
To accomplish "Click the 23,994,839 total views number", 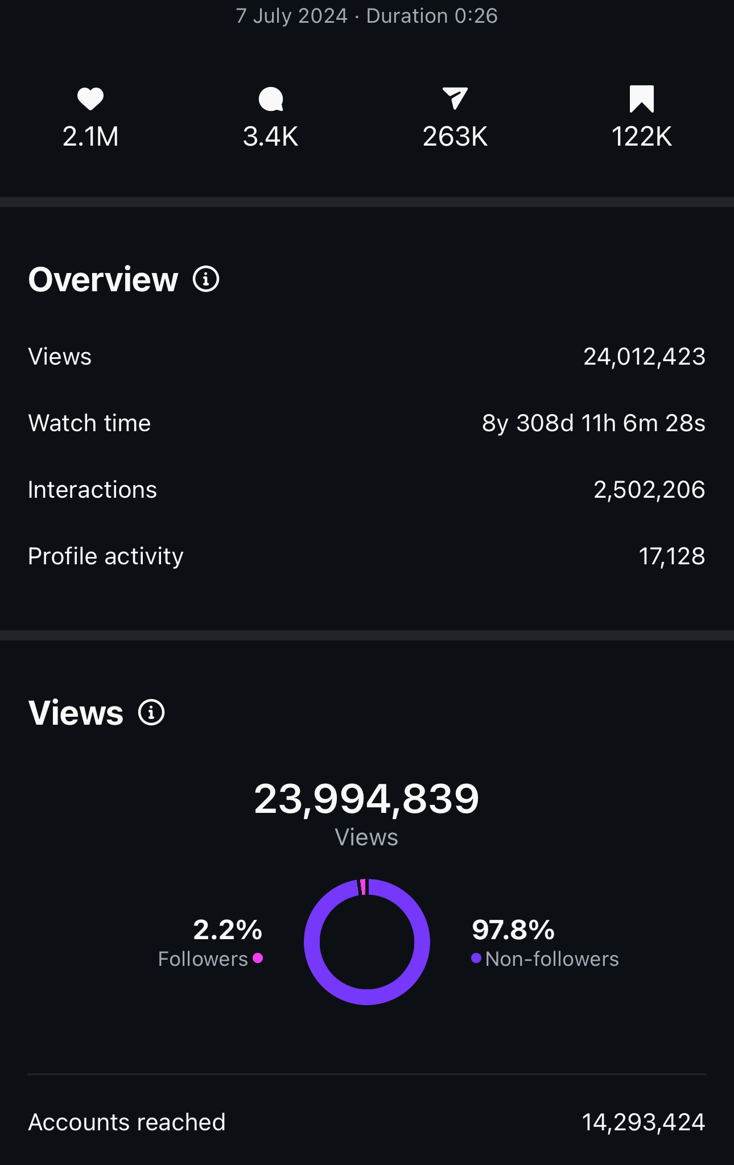I will [366, 799].
